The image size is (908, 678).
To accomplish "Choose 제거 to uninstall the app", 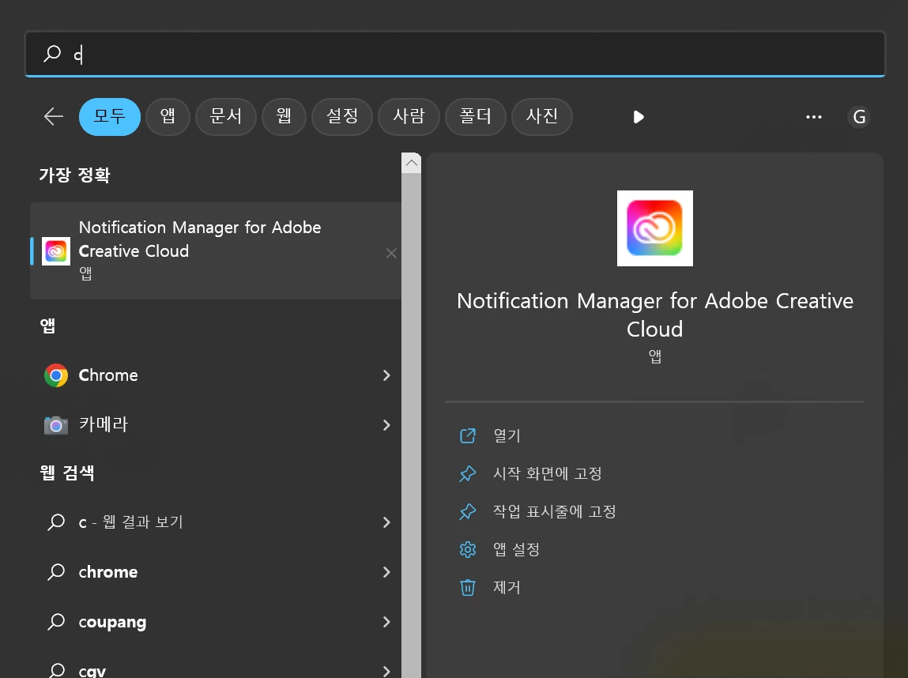I will click(x=507, y=587).
